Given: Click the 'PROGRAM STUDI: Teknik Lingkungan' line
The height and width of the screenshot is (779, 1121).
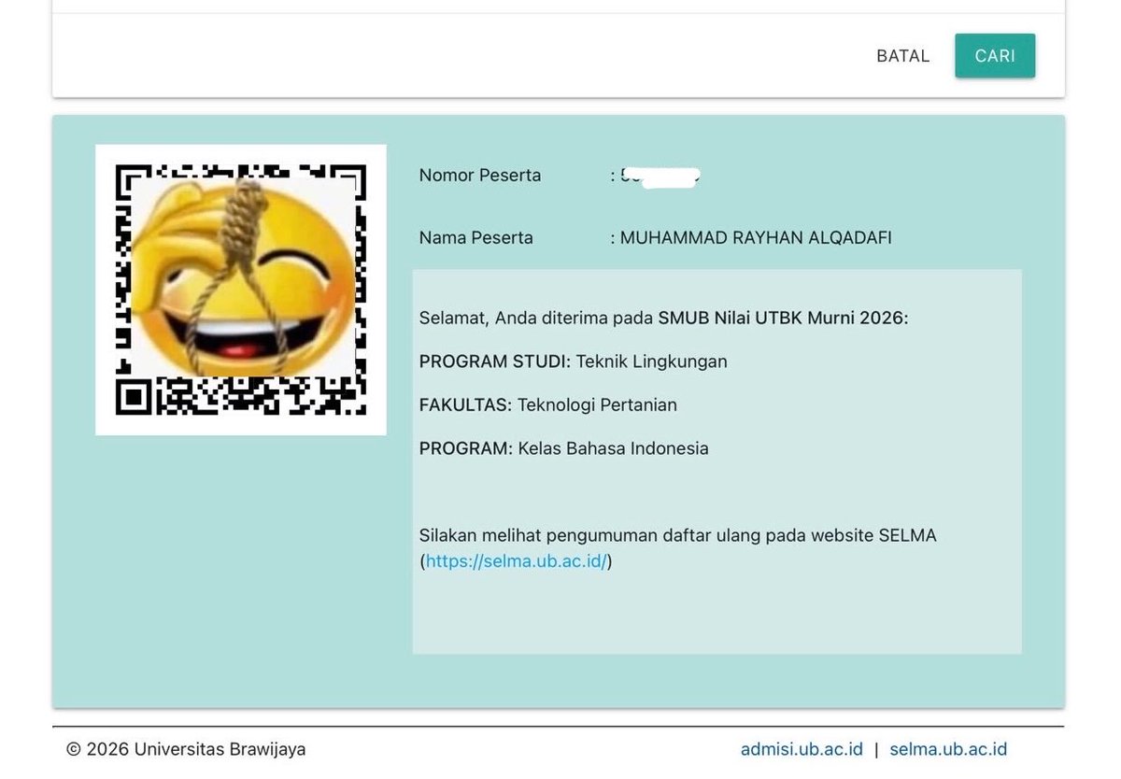Looking at the screenshot, I should (574, 361).
